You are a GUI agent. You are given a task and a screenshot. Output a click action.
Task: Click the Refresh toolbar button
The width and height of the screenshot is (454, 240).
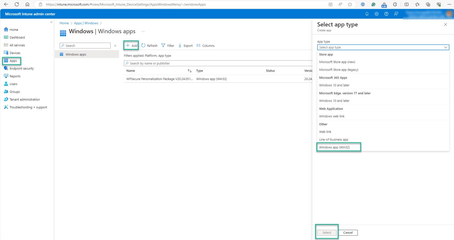[149, 46]
